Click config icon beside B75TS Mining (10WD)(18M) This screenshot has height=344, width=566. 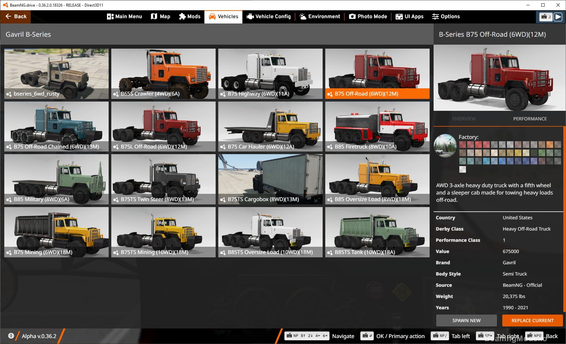(x=116, y=253)
